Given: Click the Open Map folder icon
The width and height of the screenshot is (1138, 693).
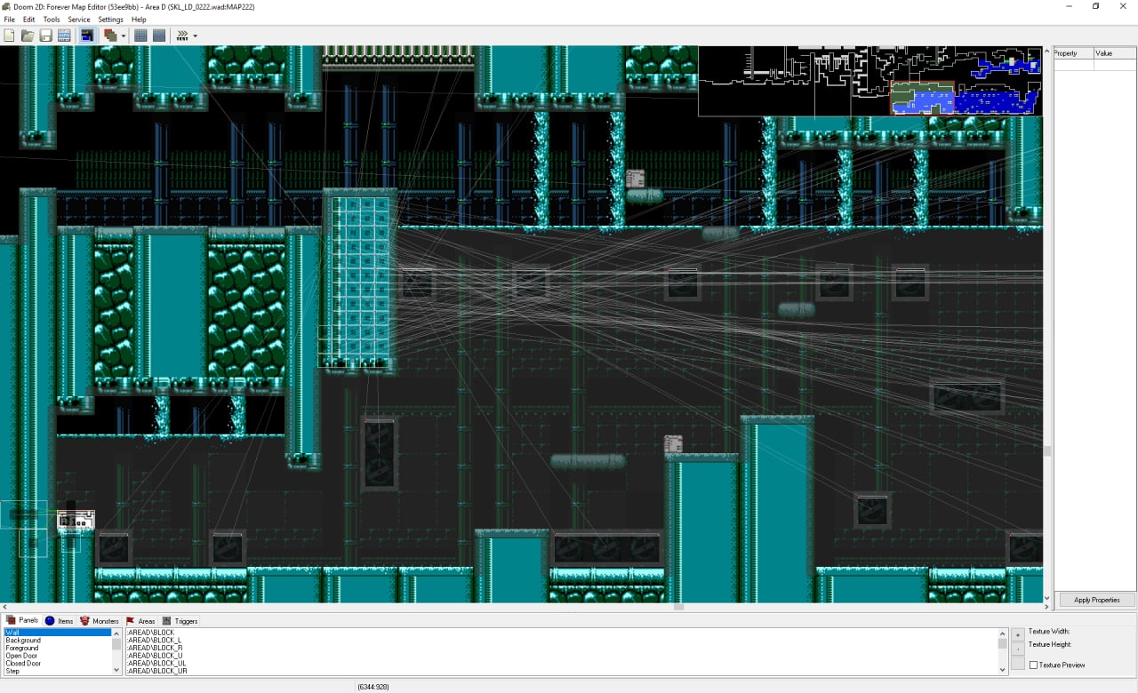Looking at the screenshot, I should pyautogui.click(x=28, y=36).
